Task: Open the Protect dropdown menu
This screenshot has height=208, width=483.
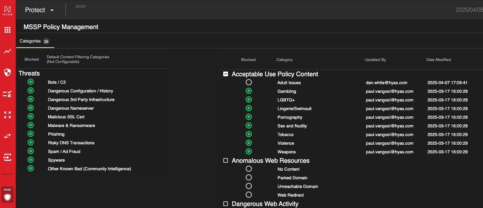Action: (x=39, y=10)
